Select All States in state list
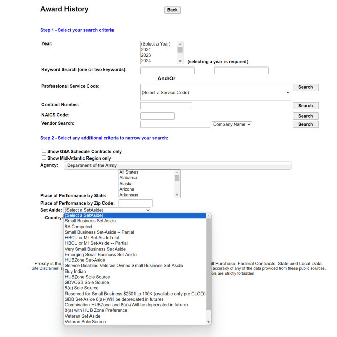The height and width of the screenshot is (337, 337). coord(147,172)
